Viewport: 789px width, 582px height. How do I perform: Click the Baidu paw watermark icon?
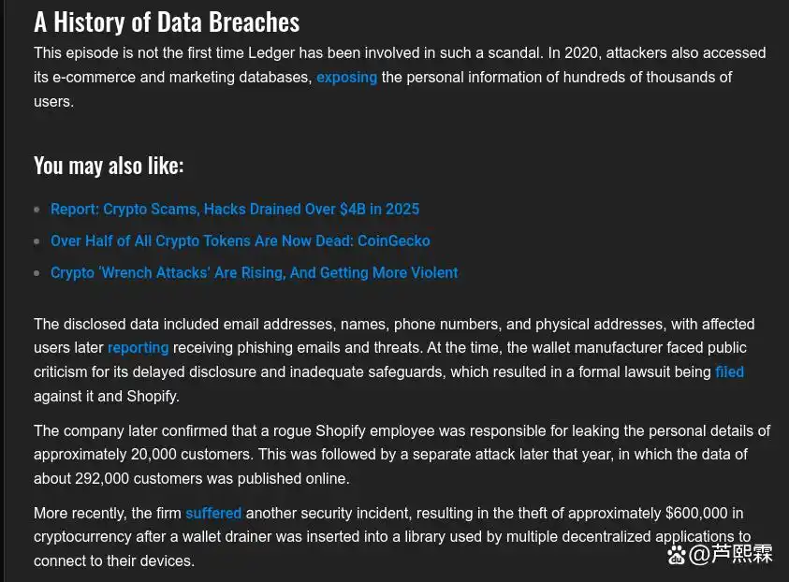(x=678, y=555)
